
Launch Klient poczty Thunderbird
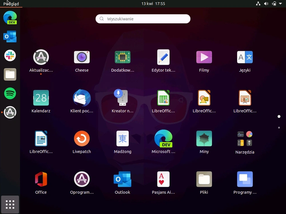[x=82, y=98]
